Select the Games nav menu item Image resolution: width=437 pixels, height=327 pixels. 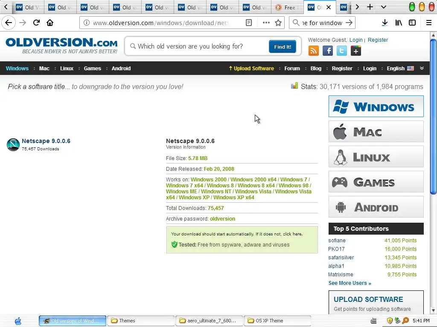coord(92,69)
